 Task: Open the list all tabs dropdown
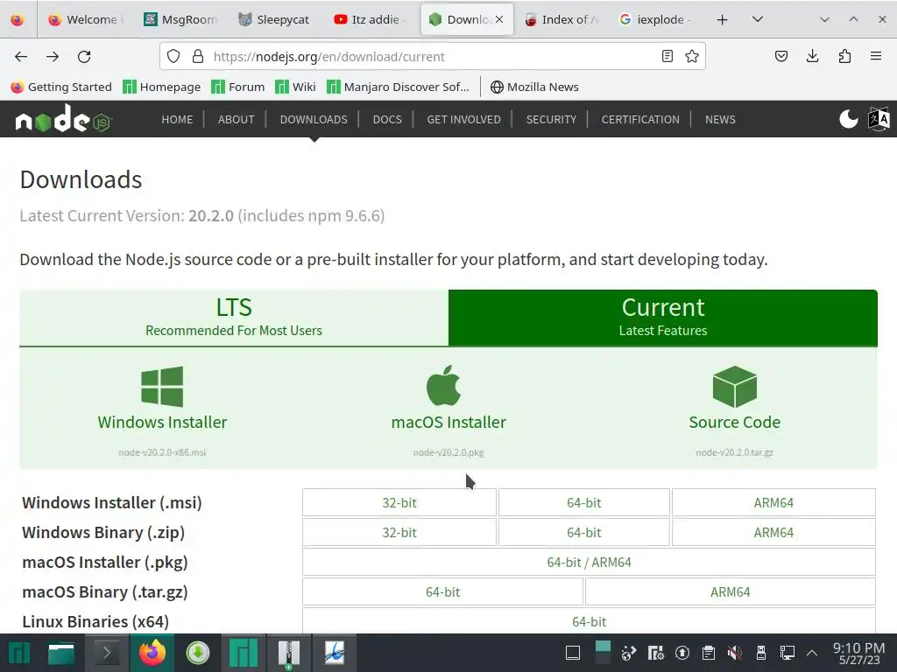[x=758, y=19]
